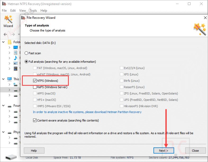Click the Help button in wizard

[x=34, y=151]
